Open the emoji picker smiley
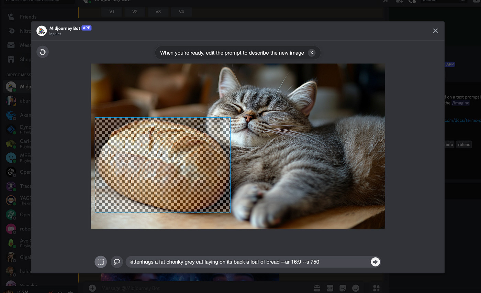 (x=356, y=288)
